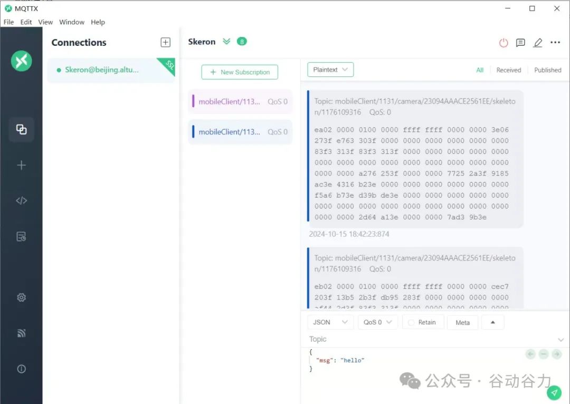Viewport: 570px width, 404px height.
Task: Add connection via plus box icon
Action: click(x=165, y=43)
